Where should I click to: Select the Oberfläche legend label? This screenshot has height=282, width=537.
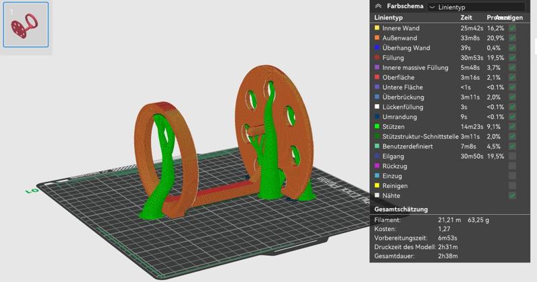(x=398, y=77)
